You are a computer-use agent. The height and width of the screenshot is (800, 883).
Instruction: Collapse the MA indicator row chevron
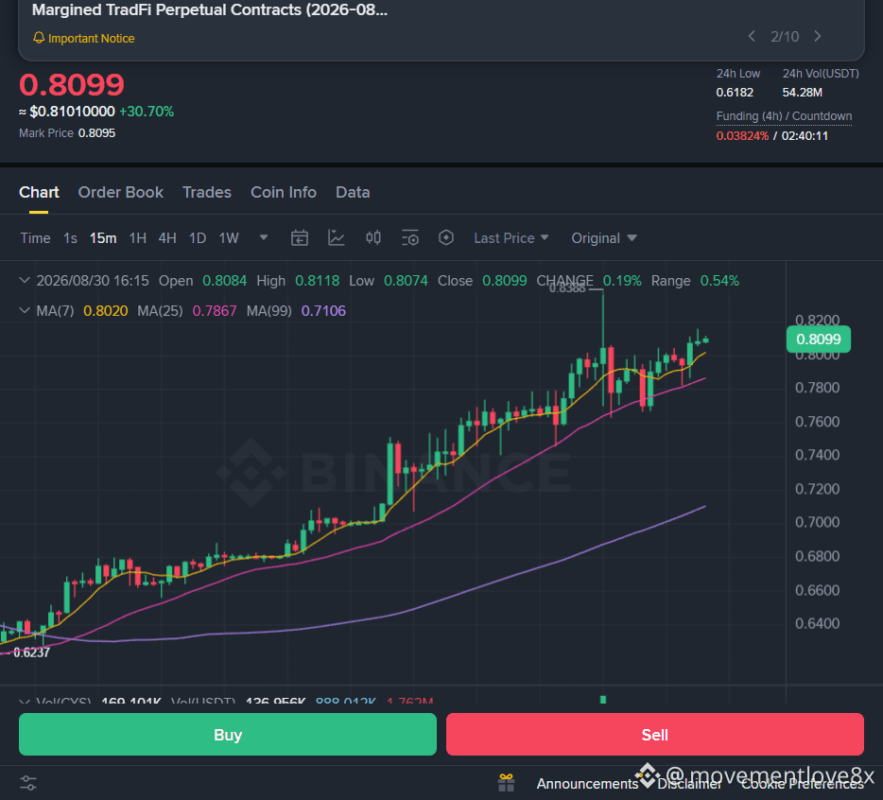click(x=25, y=310)
